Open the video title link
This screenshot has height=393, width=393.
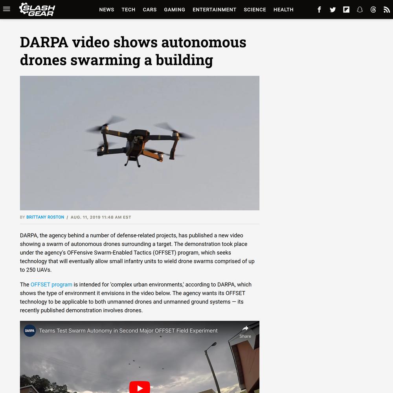click(128, 331)
